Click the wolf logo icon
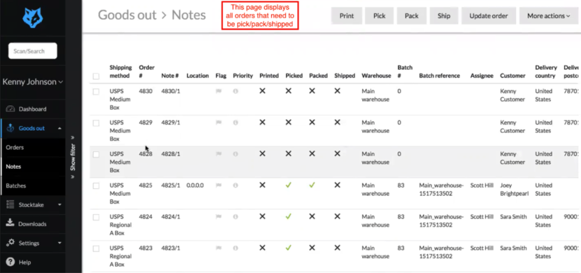The height and width of the screenshot is (273, 581). (33, 18)
